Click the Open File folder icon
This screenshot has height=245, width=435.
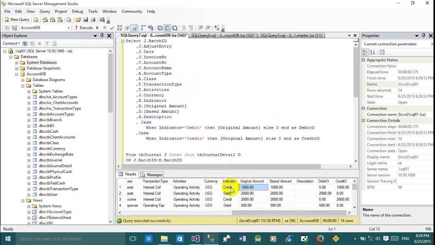coord(78,20)
